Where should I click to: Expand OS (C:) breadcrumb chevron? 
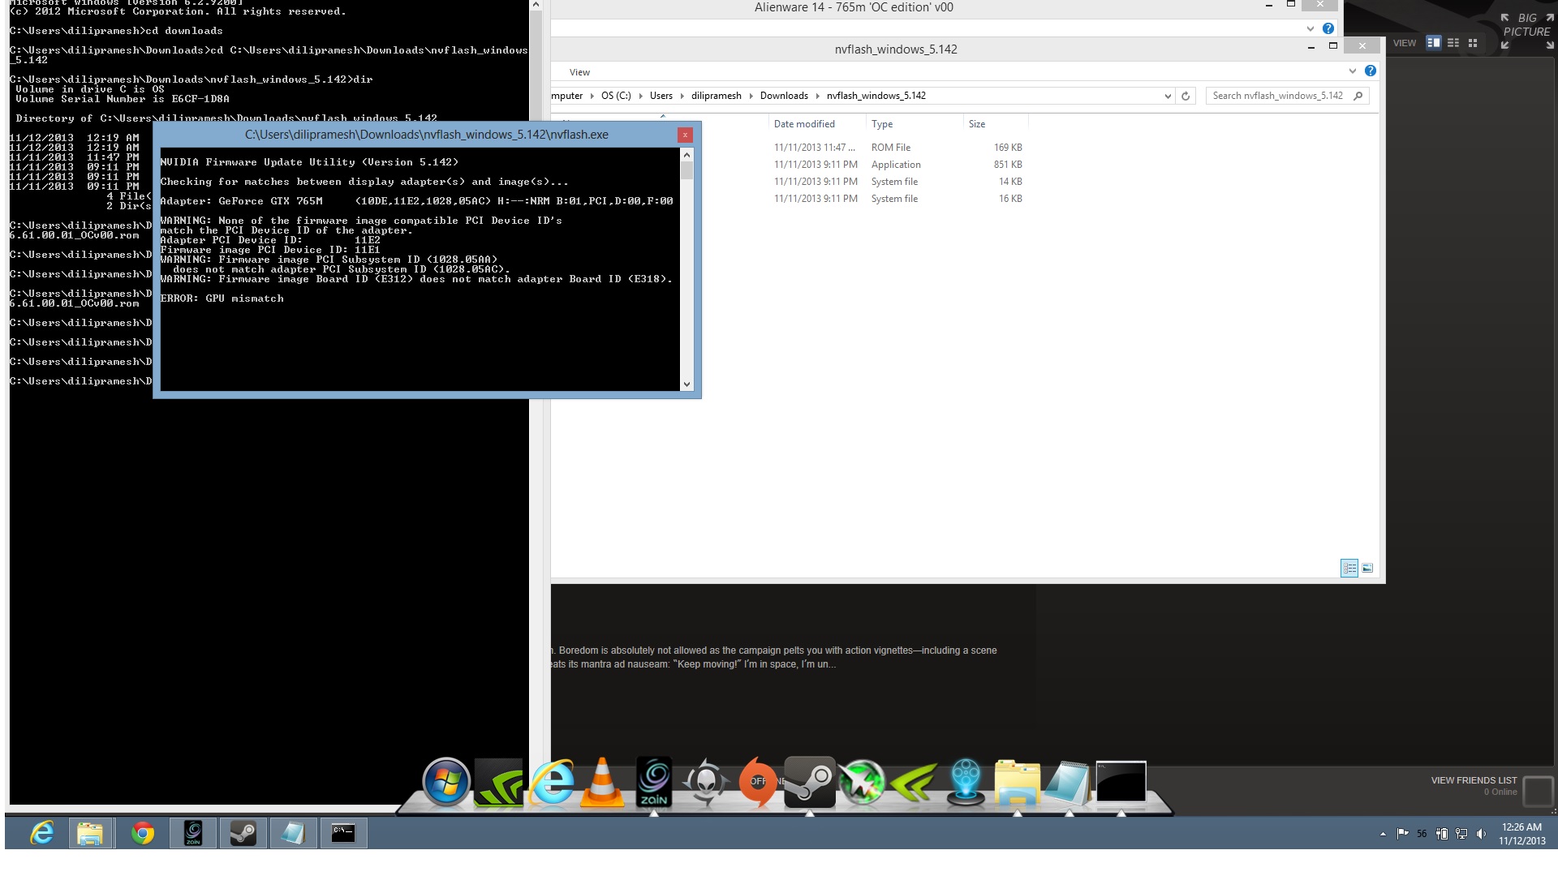coord(641,96)
